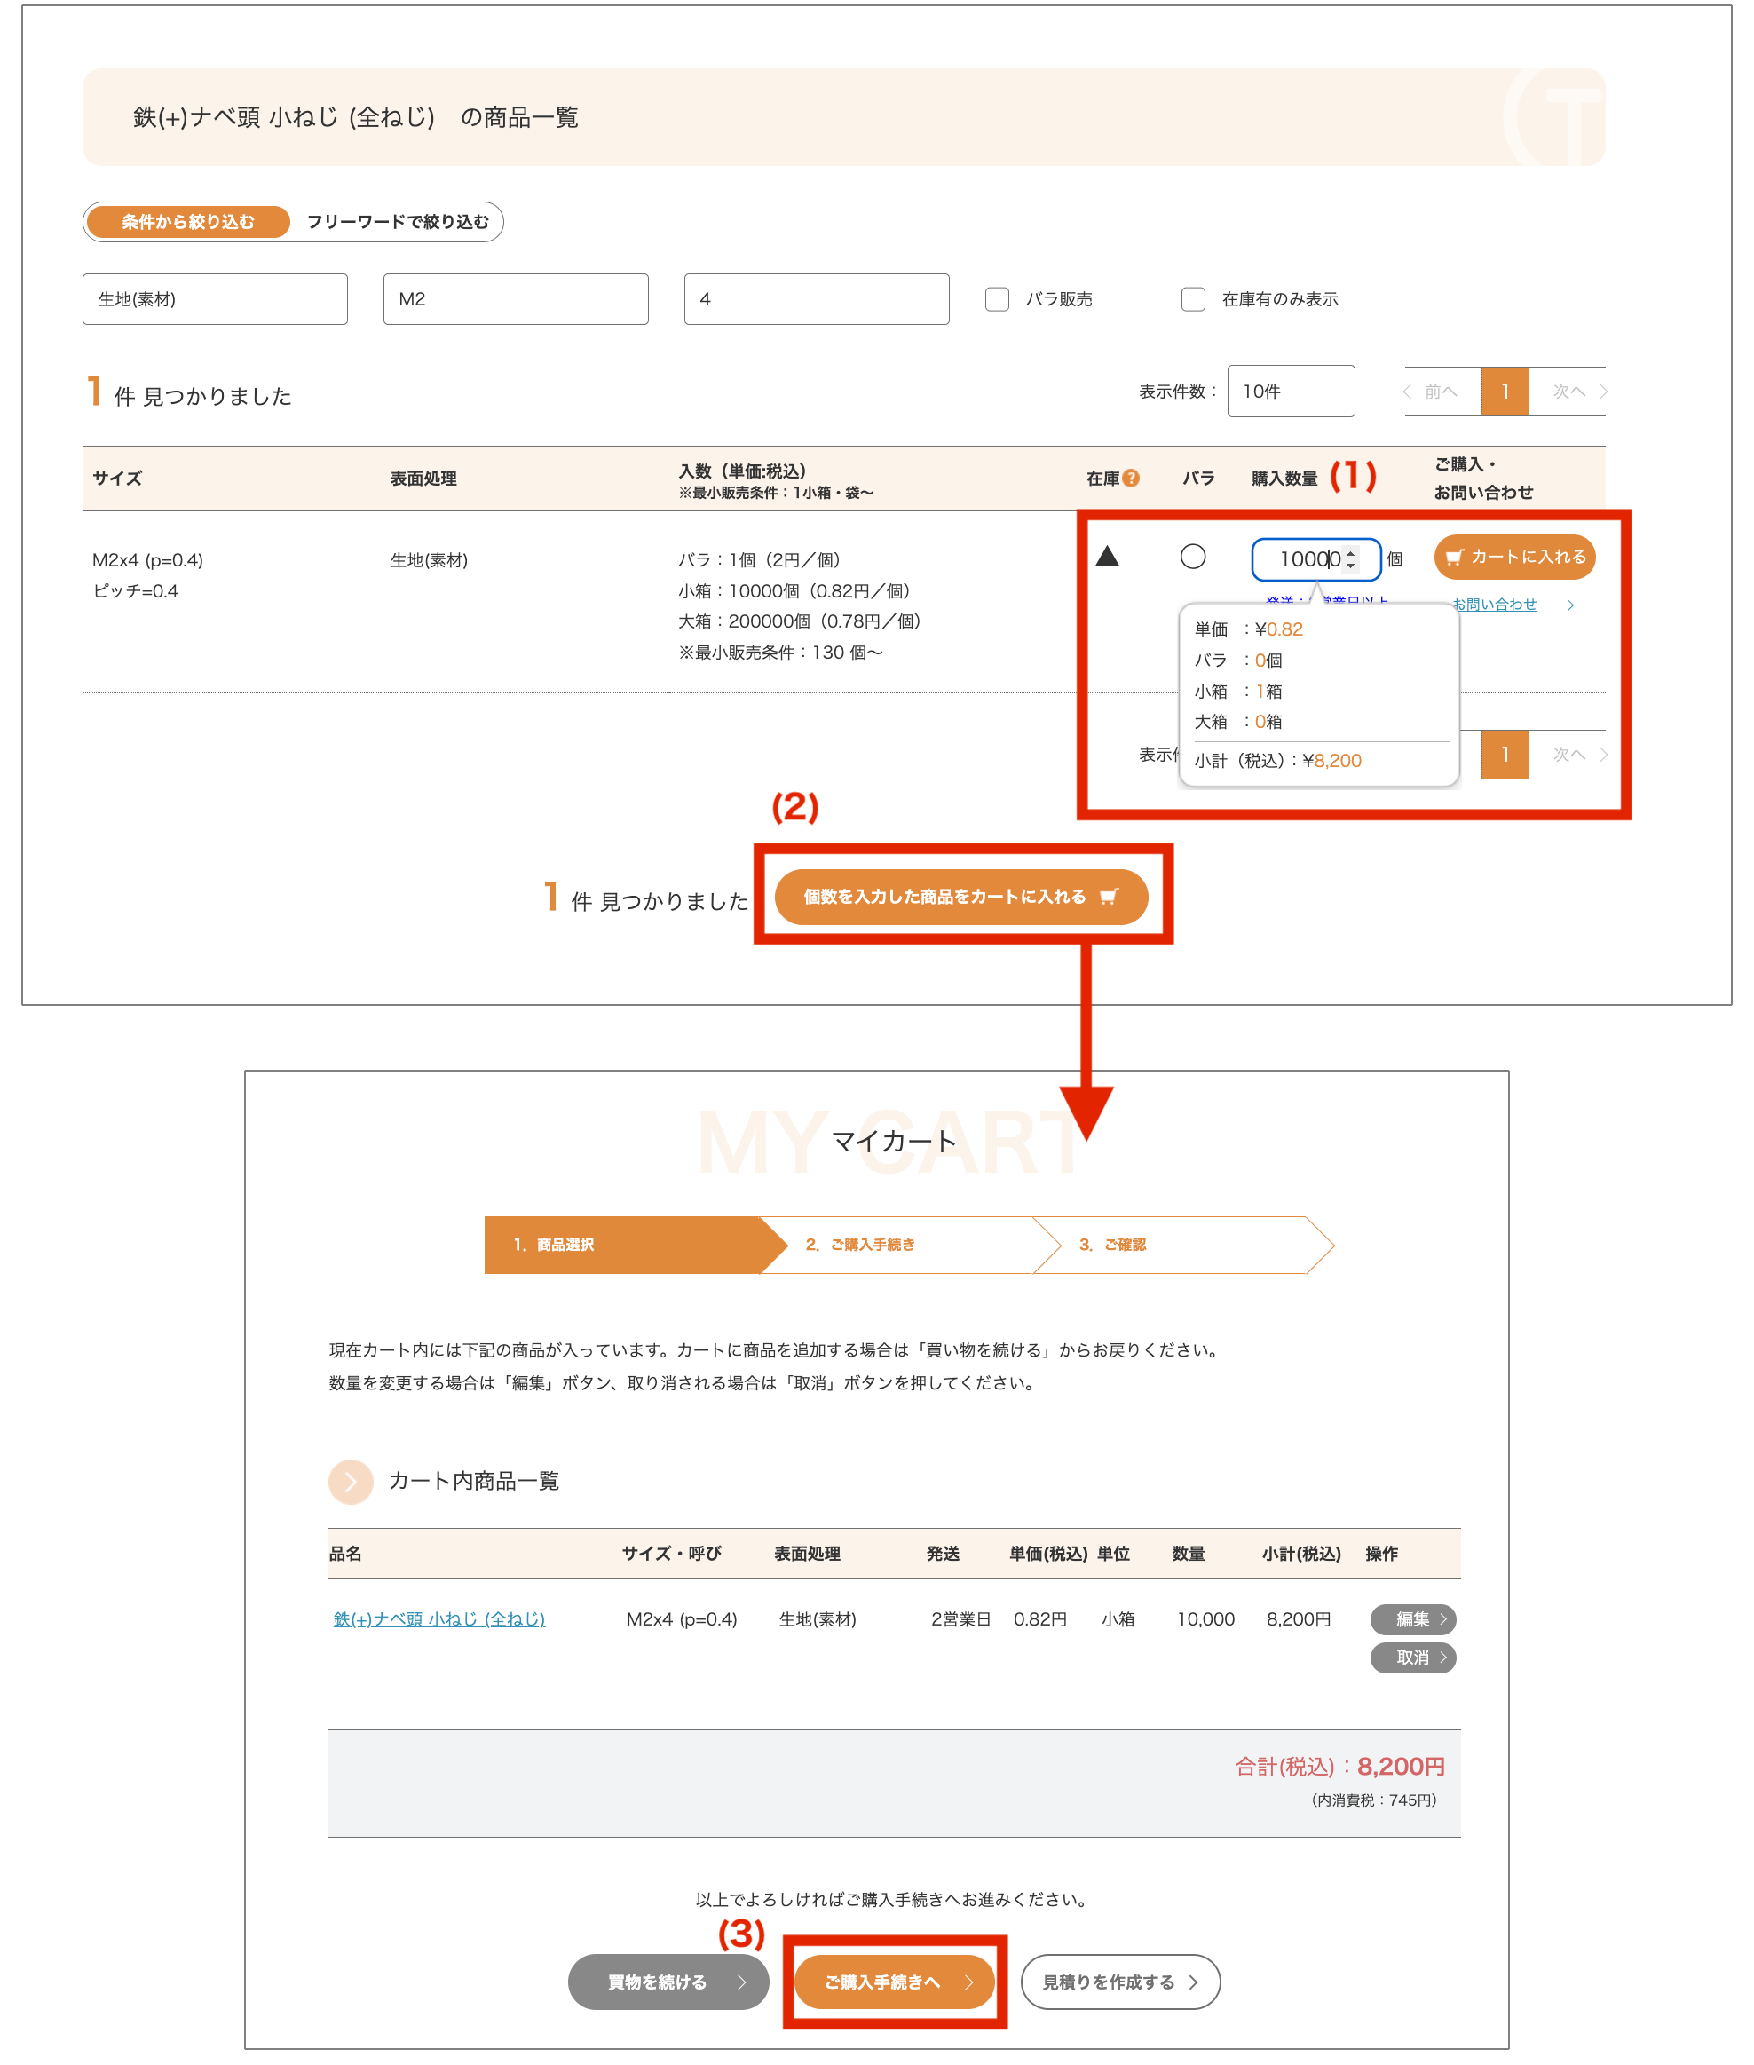The width and height of the screenshot is (1754, 2065).
Task: Proceed with ご購入手続きへ button
Action: [894, 1982]
